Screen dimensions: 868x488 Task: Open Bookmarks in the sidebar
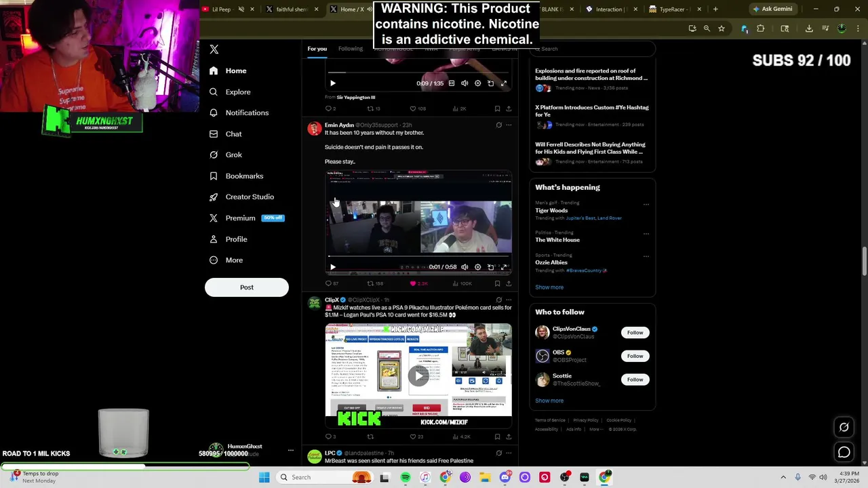(x=237, y=176)
